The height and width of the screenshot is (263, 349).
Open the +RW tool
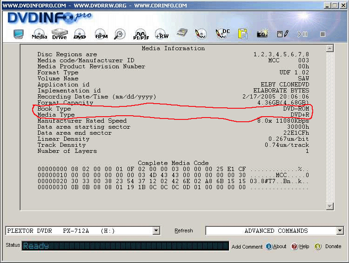[x=162, y=34]
